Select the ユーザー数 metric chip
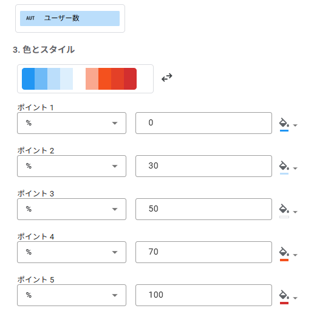The image size is (331, 314). [x=70, y=19]
